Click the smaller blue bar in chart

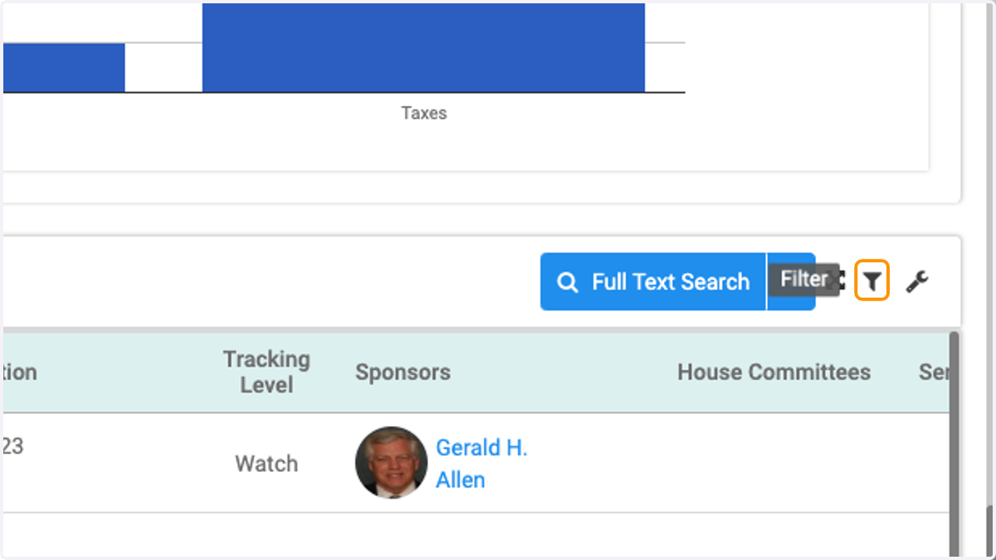[x=64, y=68]
